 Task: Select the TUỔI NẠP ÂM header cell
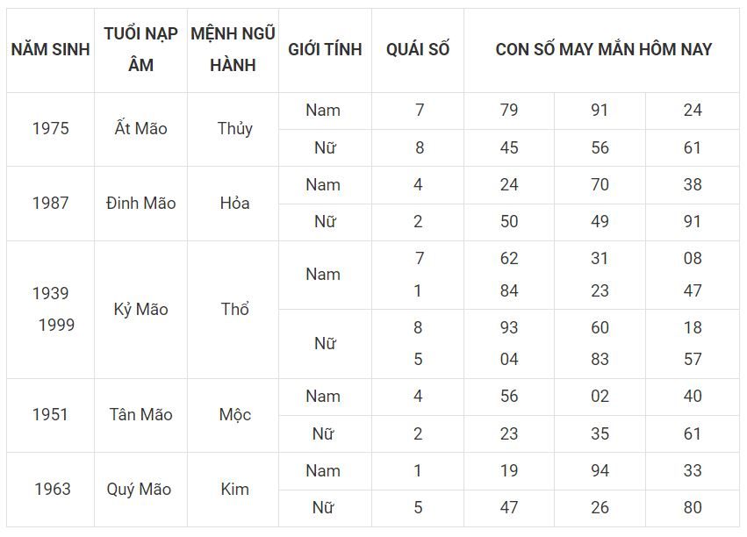point(140,49)
